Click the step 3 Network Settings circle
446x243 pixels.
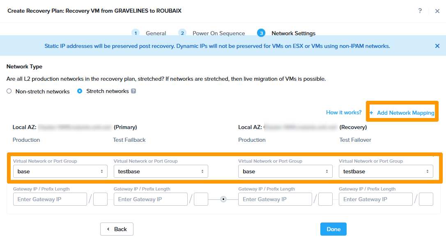click(x=261, y=33)
